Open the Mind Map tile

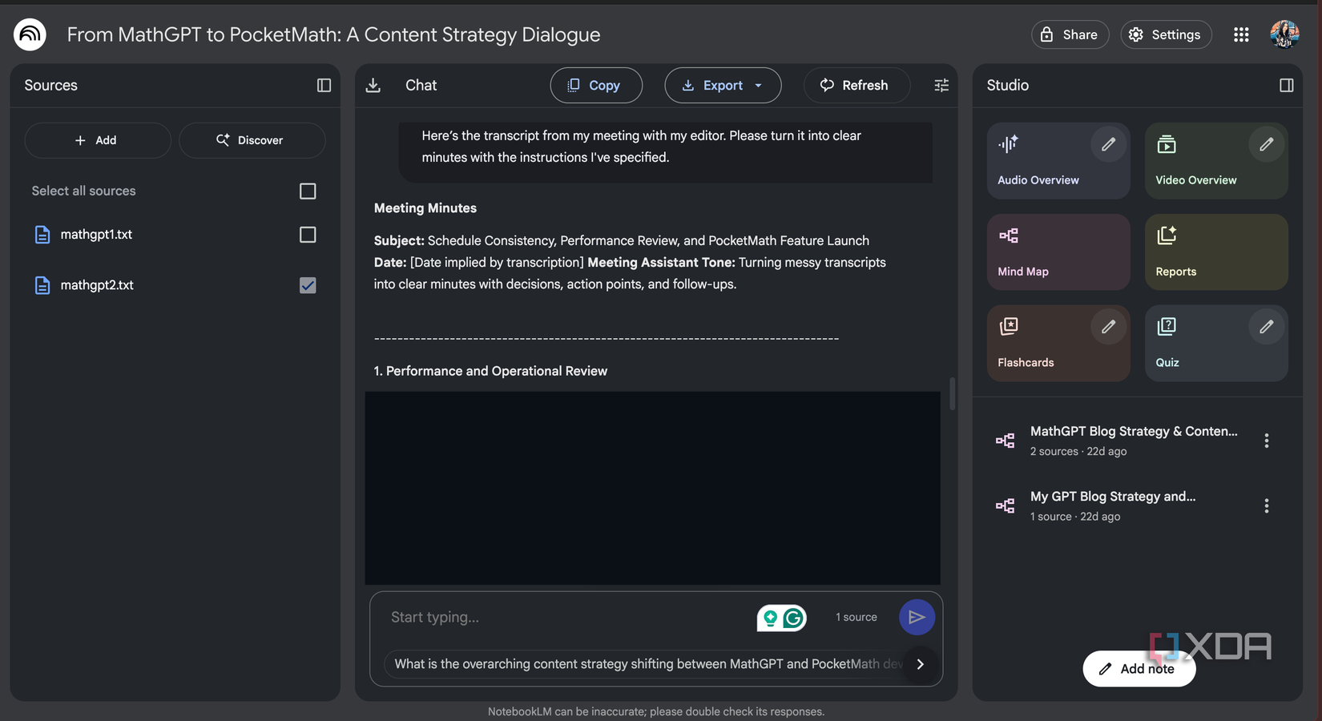(x=1058, y=252)
